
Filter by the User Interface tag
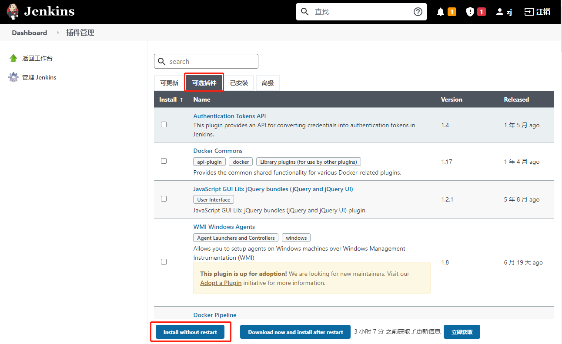click(214, 199)
